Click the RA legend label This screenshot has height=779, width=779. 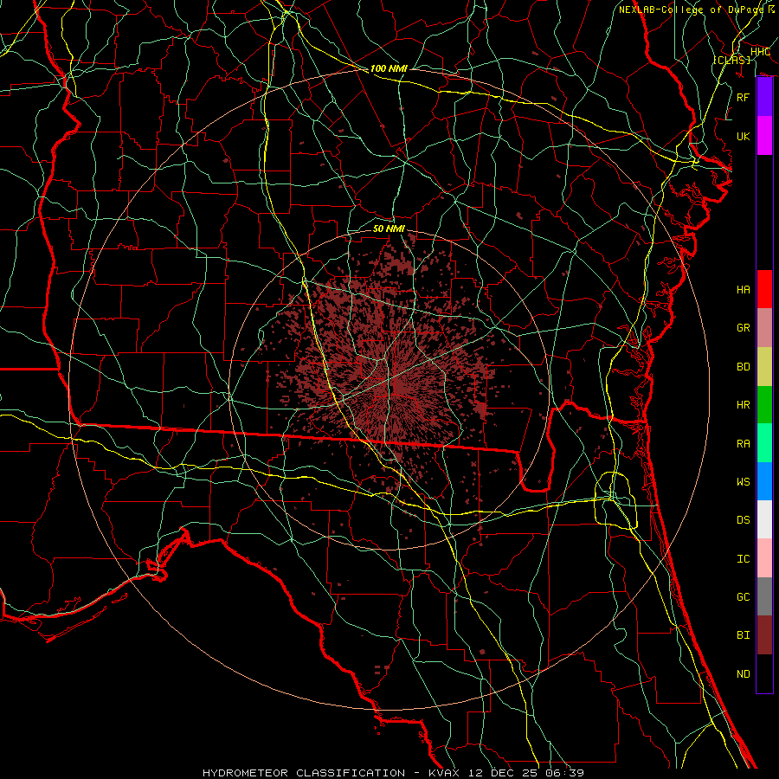[x=744, y=444]
